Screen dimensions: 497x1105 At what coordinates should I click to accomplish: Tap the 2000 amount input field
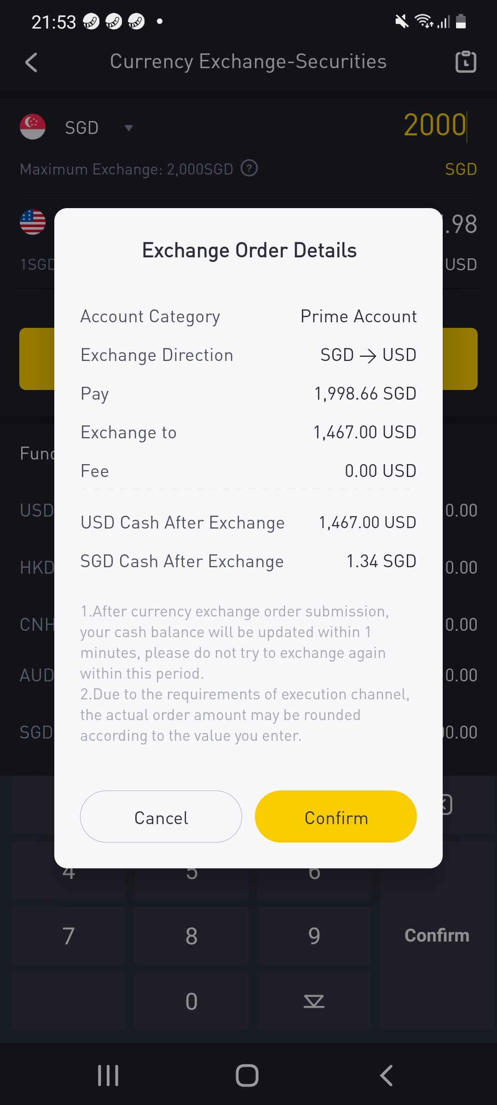pyautogui.click(x=435, y=125)
